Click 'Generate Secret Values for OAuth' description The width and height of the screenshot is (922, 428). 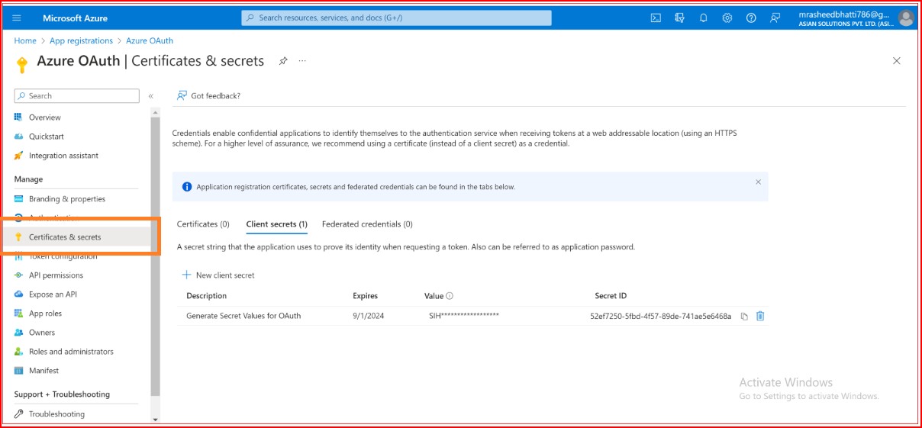(243, 316)
